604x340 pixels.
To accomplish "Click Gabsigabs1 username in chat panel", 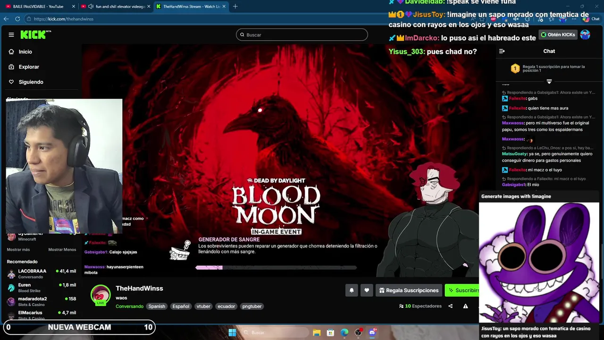I will click(x=513, y=185).
